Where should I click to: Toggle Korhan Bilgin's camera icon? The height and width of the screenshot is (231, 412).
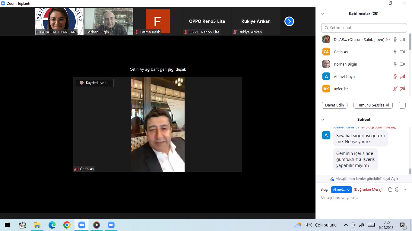click(402, 64)
